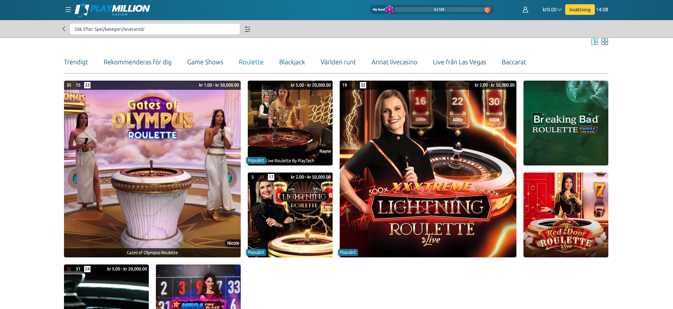673x309 pixels.
Task: Open the Gates of Olympus Roulette game
Action: point(152,169)
